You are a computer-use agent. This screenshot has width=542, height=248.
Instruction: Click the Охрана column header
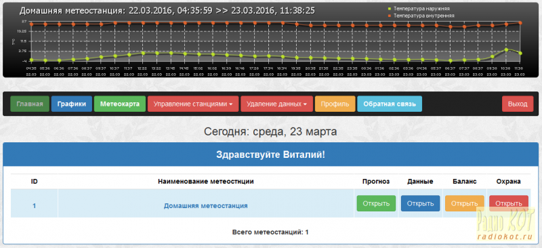[509, 182]
